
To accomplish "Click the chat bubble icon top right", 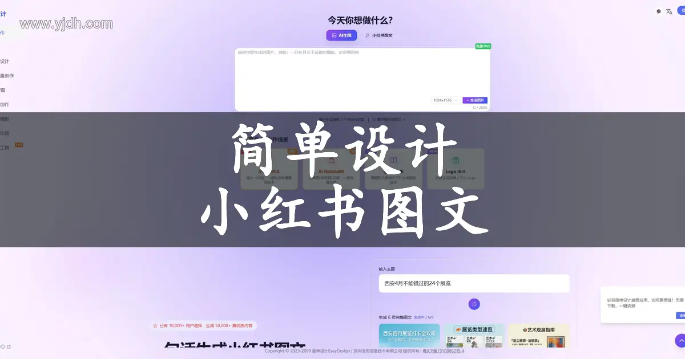I will pyautogui.click(x=659, y=11).
